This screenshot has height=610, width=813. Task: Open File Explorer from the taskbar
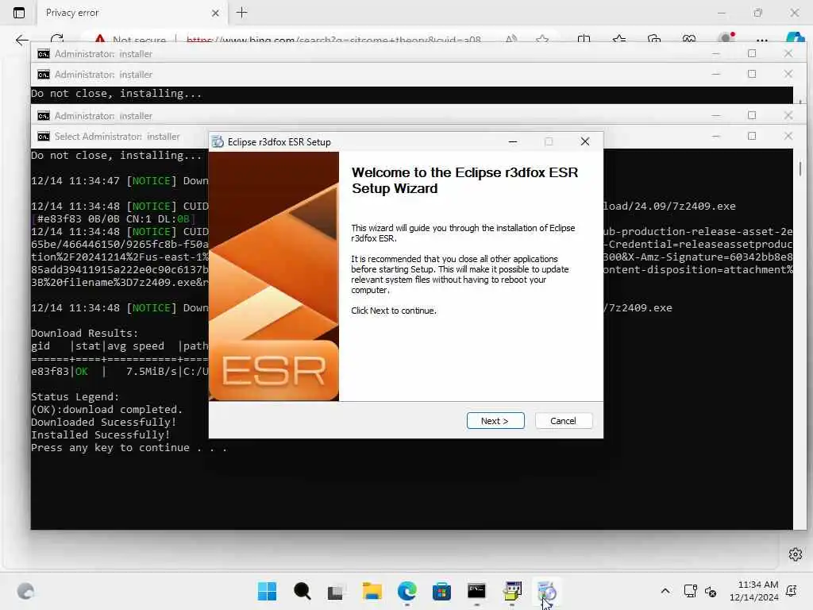point(372,591)
